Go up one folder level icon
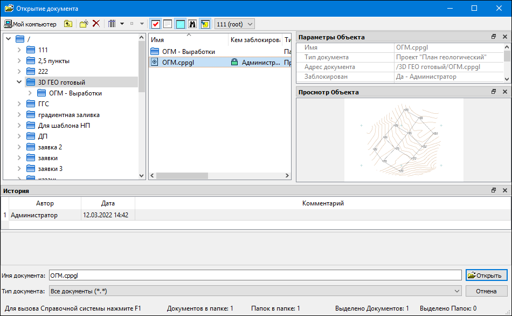 tap(68, 24)
